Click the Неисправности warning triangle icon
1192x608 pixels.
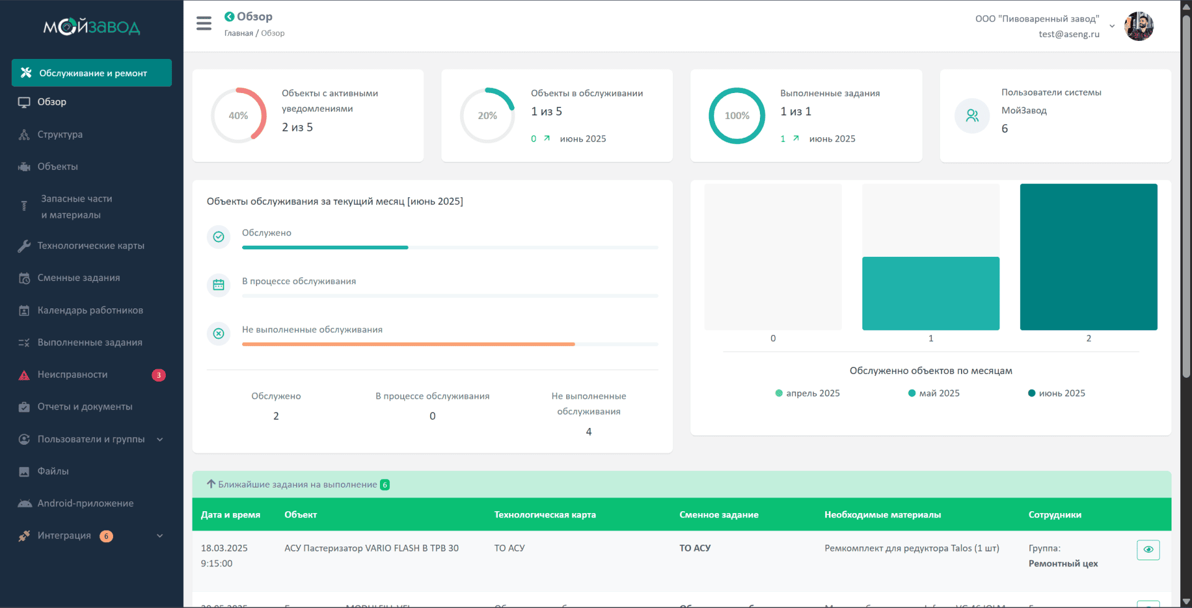point(24,375)
